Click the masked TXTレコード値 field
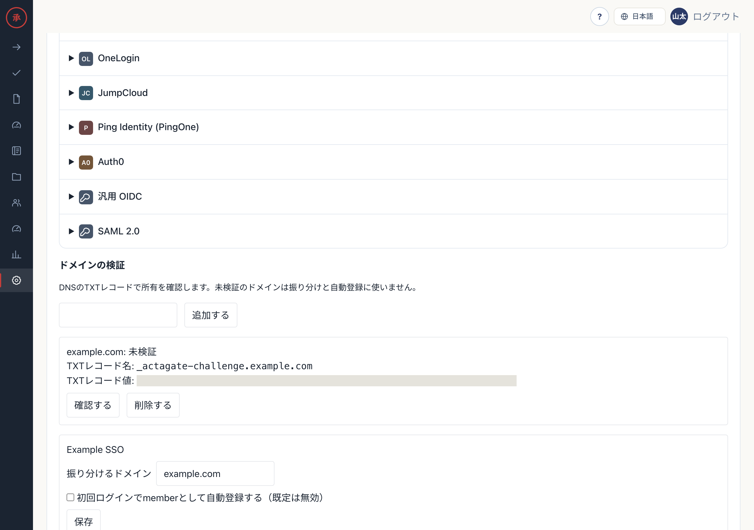Viewport: 754px width, 530px height. (x=326, y=381)
